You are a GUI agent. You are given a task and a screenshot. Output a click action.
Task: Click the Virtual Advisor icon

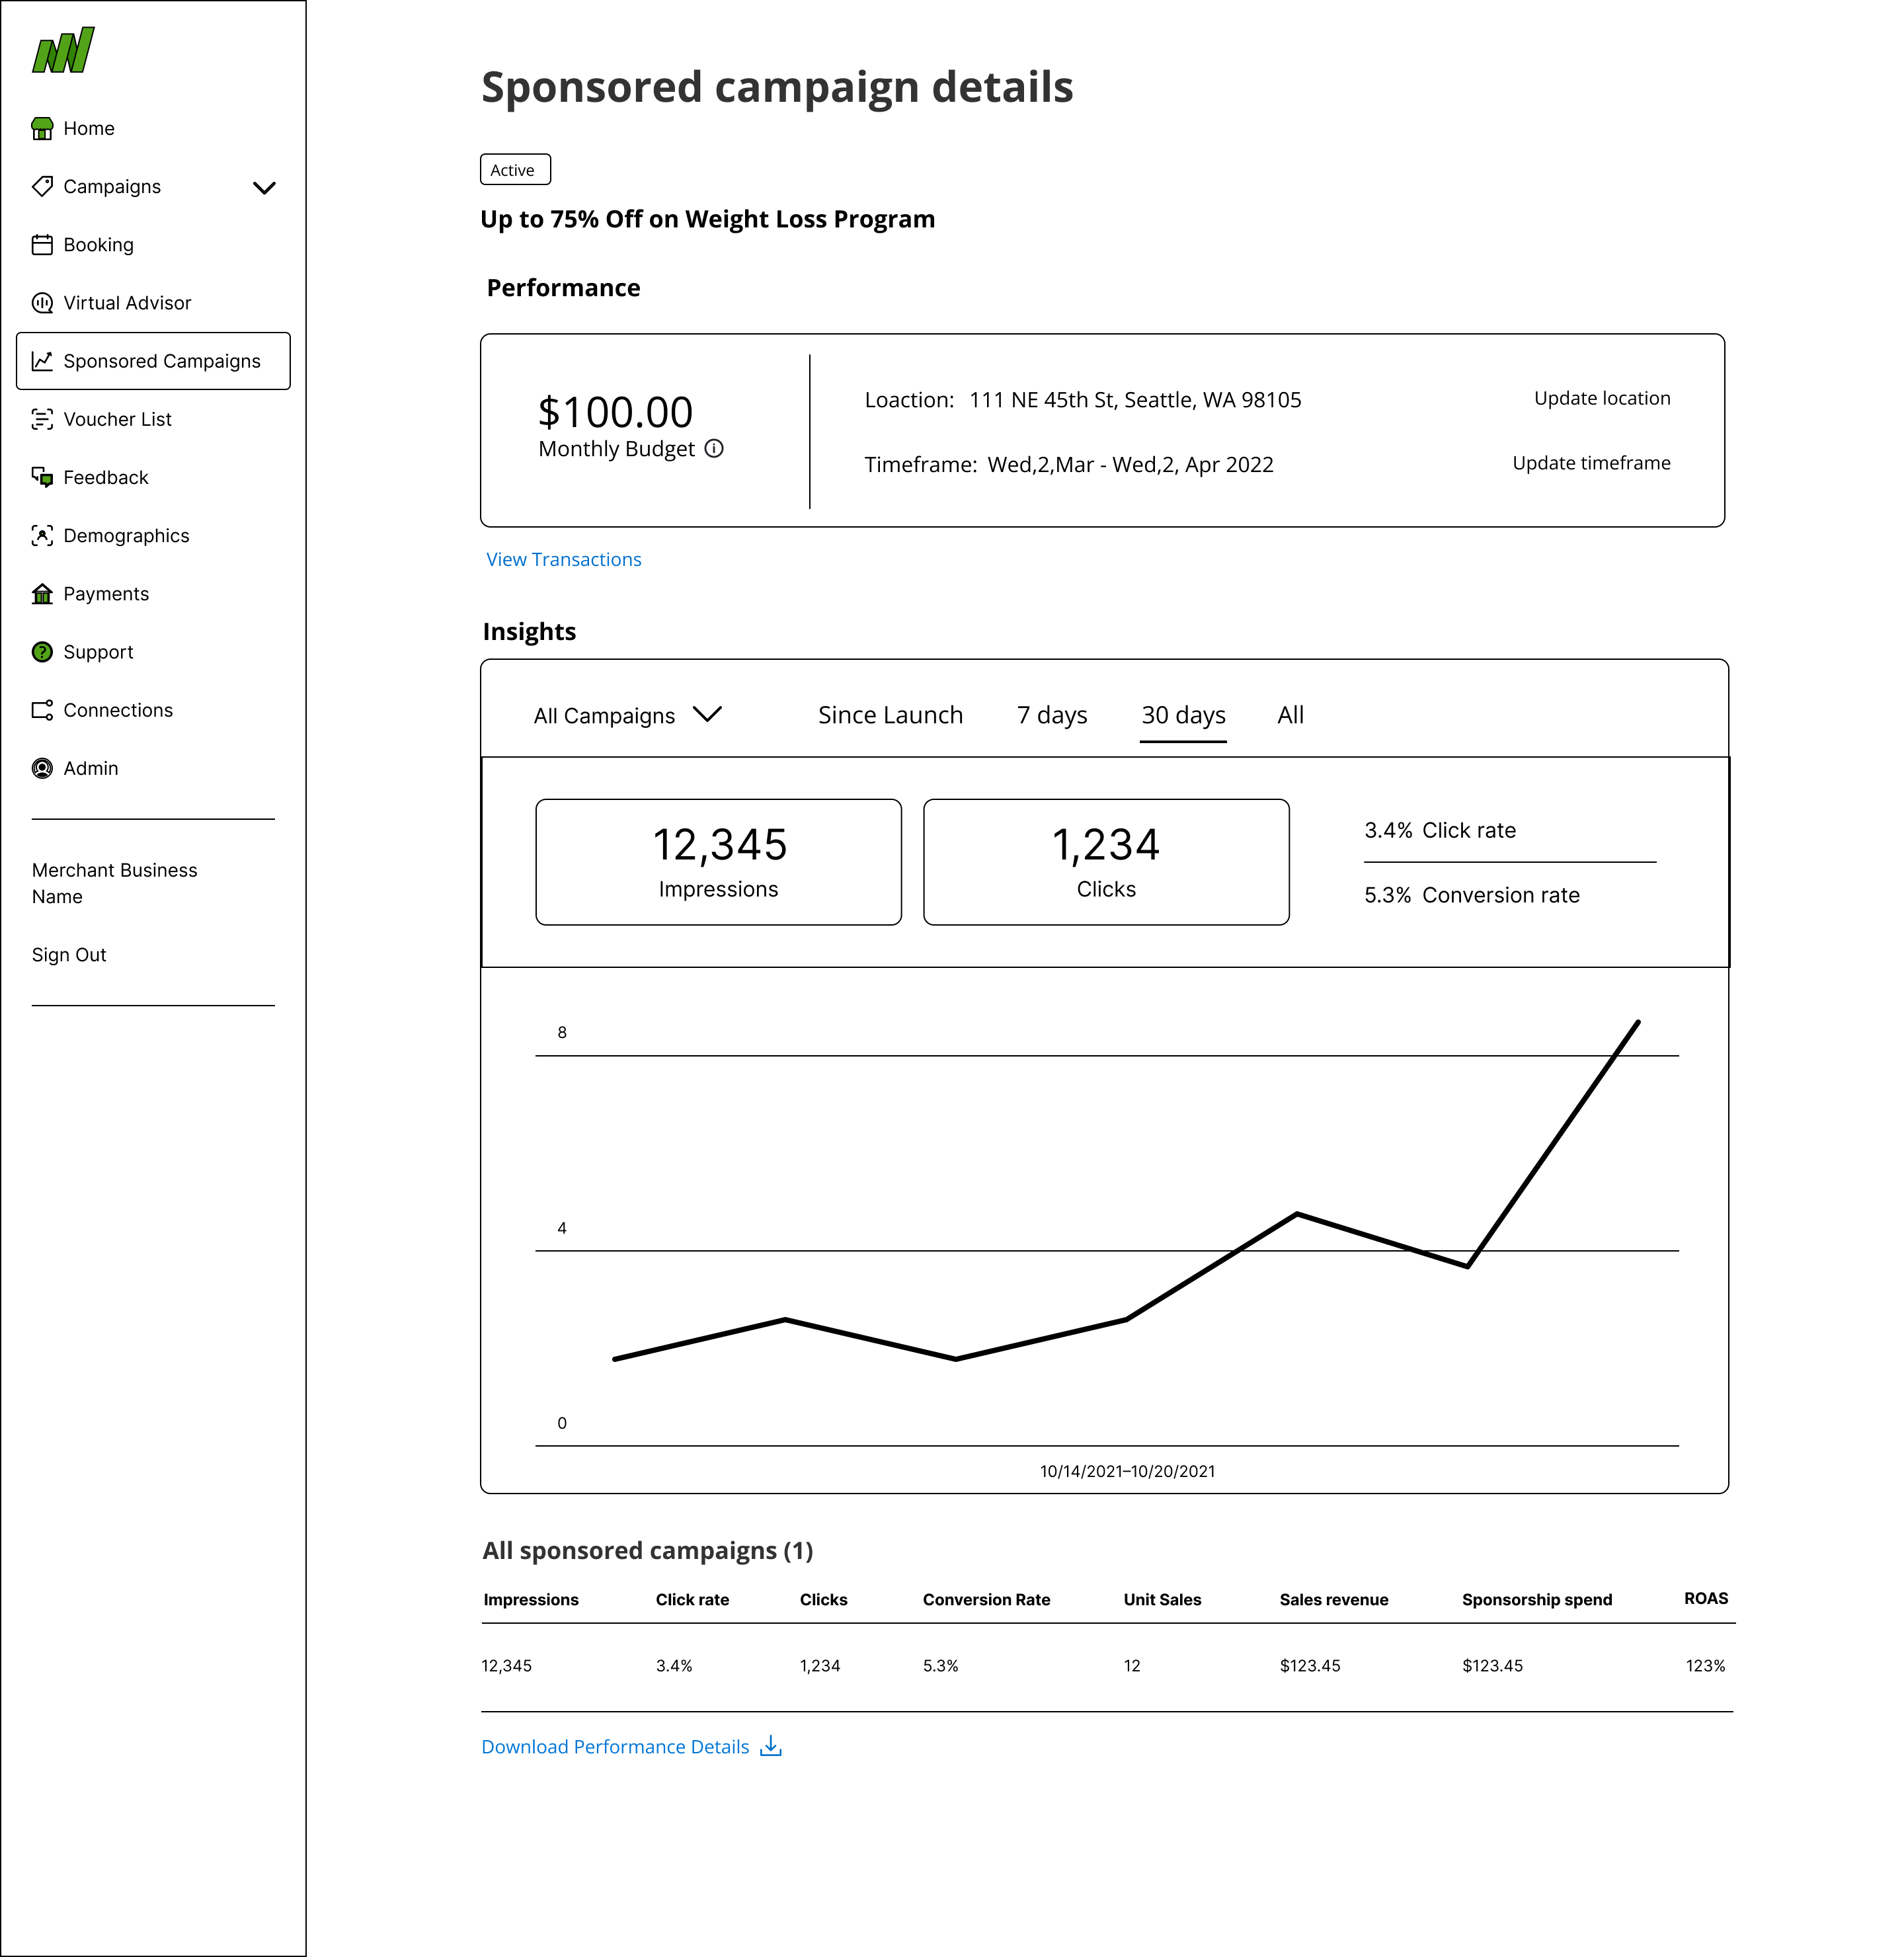click(42, 302)
